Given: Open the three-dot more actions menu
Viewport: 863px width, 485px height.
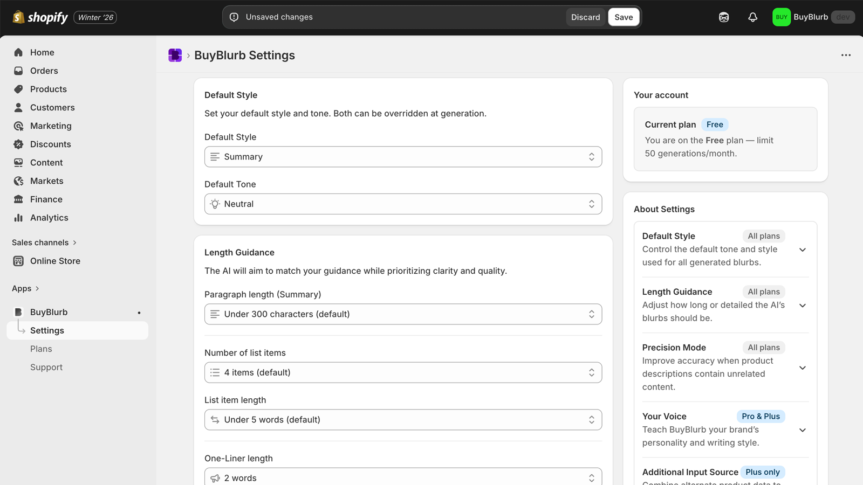Looking at the screenshot, I should tap(846, 55).
